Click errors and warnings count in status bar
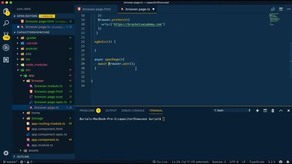 pos(26,162)
